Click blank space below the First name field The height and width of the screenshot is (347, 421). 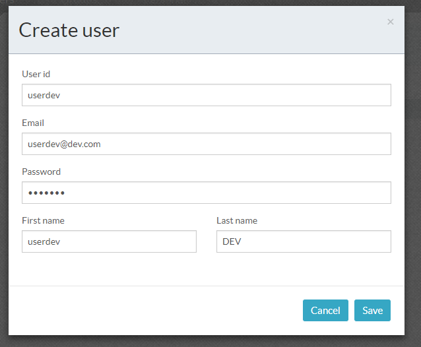(x=109, y=269)
